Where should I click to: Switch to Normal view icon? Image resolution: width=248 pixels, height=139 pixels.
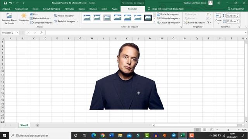(x=197, y=130)
